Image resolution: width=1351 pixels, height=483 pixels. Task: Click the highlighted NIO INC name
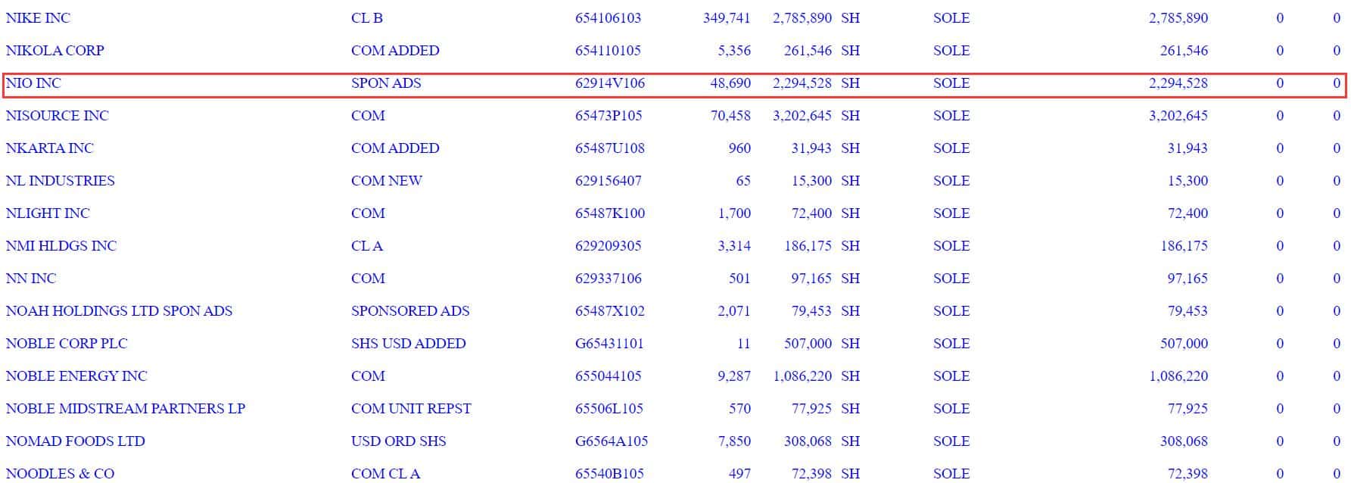33,83
